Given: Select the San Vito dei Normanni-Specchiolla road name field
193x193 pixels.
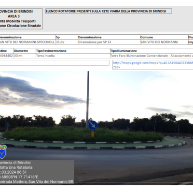Looking at the screenshot, I should click(x=28, y=42).
